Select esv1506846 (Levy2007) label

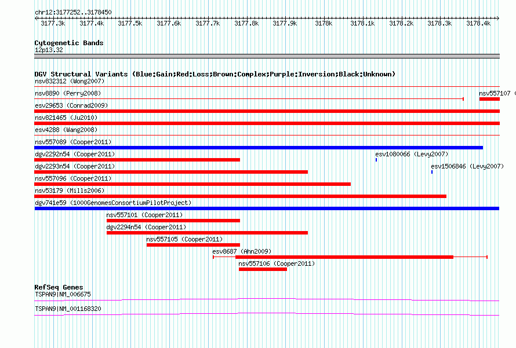[x=467, y=166]
